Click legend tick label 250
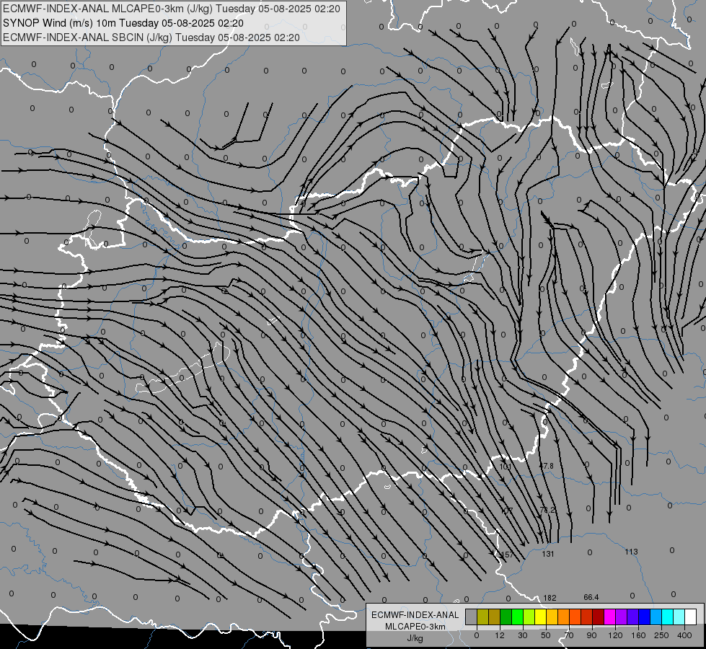The height and width of the screenshot is (649, 706). click(x=661, y=635)
